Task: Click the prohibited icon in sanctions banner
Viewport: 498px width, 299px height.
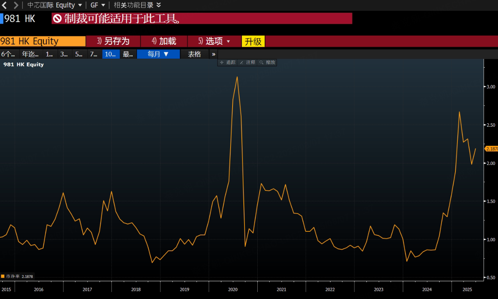Action: pyautogui.click(x=58, y=19)
